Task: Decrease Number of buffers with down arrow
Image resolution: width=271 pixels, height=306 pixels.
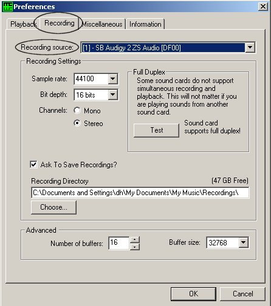Action: (x=135, y=247)
